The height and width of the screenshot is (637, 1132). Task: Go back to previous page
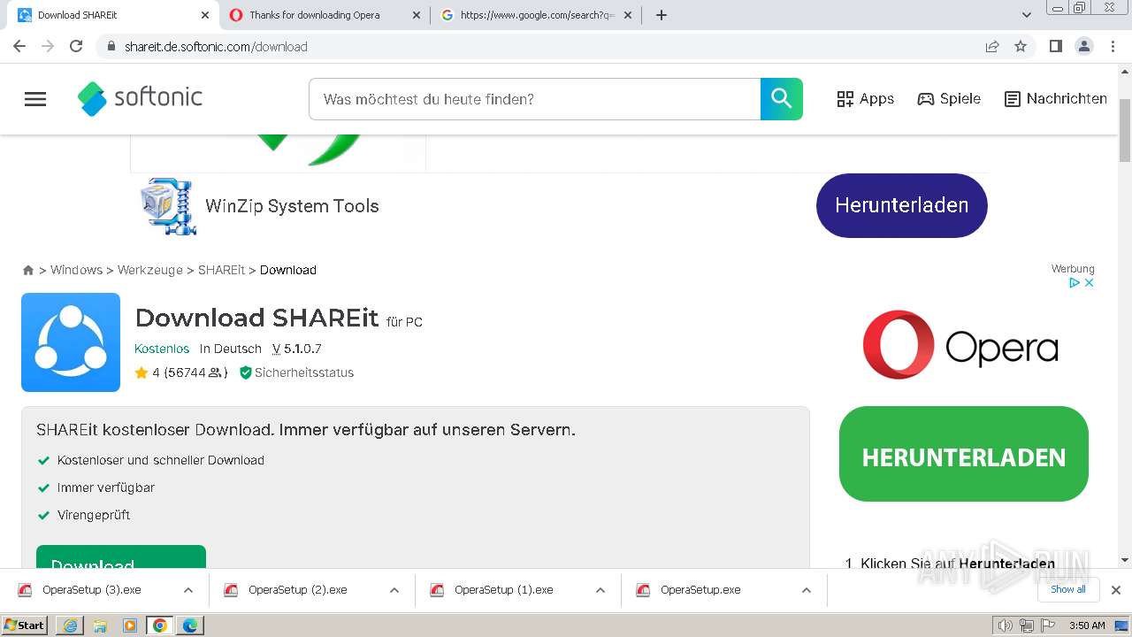click(19, 46)
